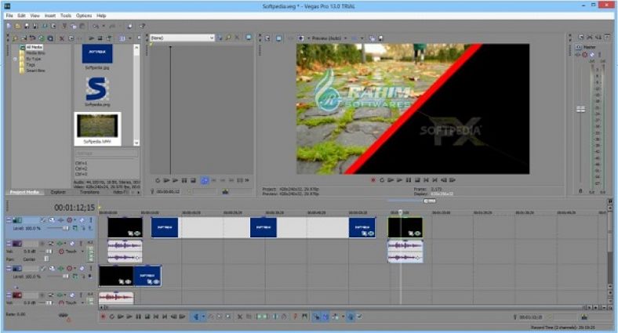Switch to the Transitions tab

(89, 192)
